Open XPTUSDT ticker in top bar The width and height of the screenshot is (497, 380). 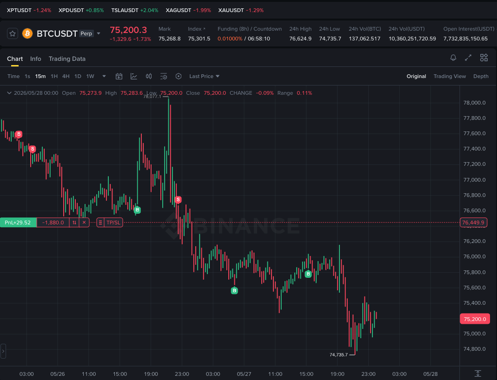(29, 10)
